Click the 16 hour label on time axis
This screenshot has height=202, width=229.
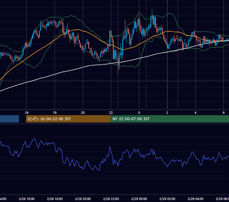point(27,113)
